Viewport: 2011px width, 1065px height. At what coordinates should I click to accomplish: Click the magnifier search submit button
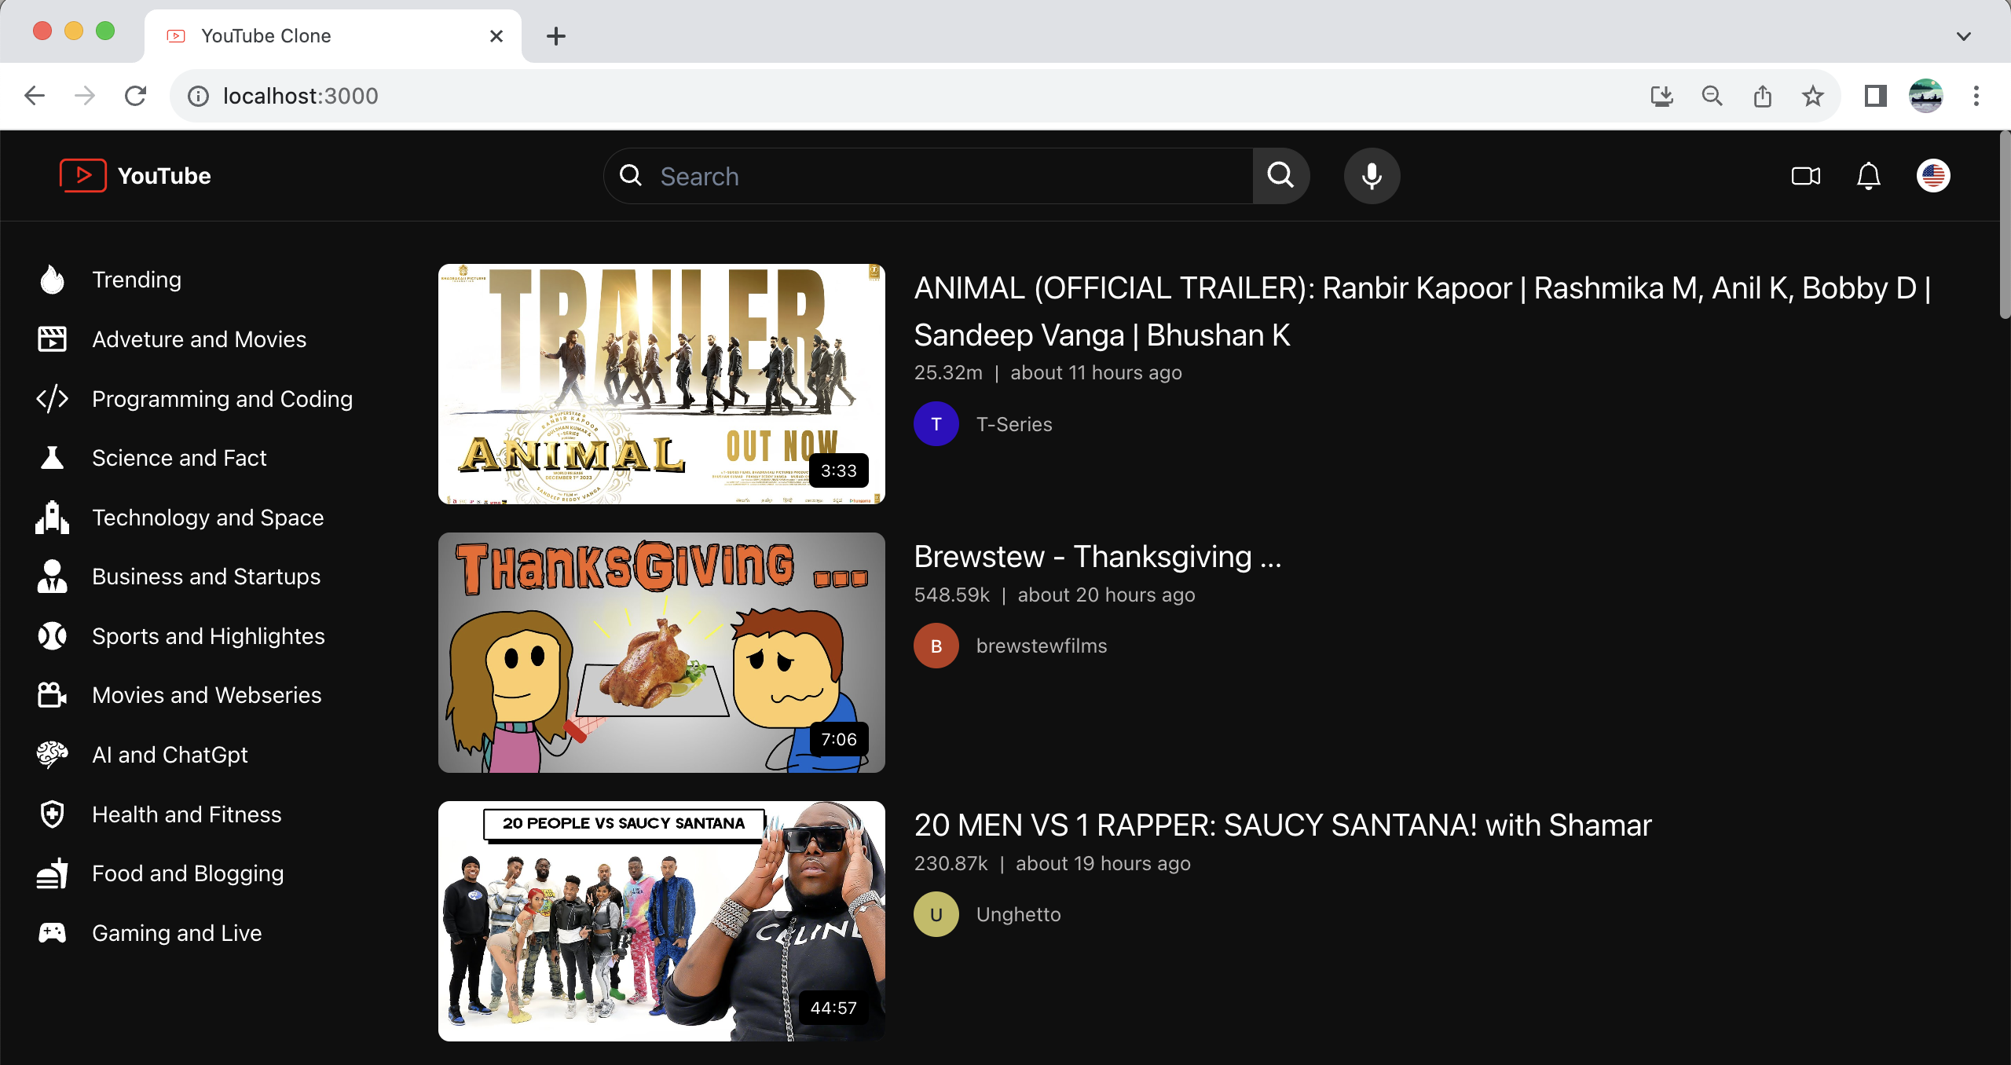pyautogui.click(x=1280, y=176)
